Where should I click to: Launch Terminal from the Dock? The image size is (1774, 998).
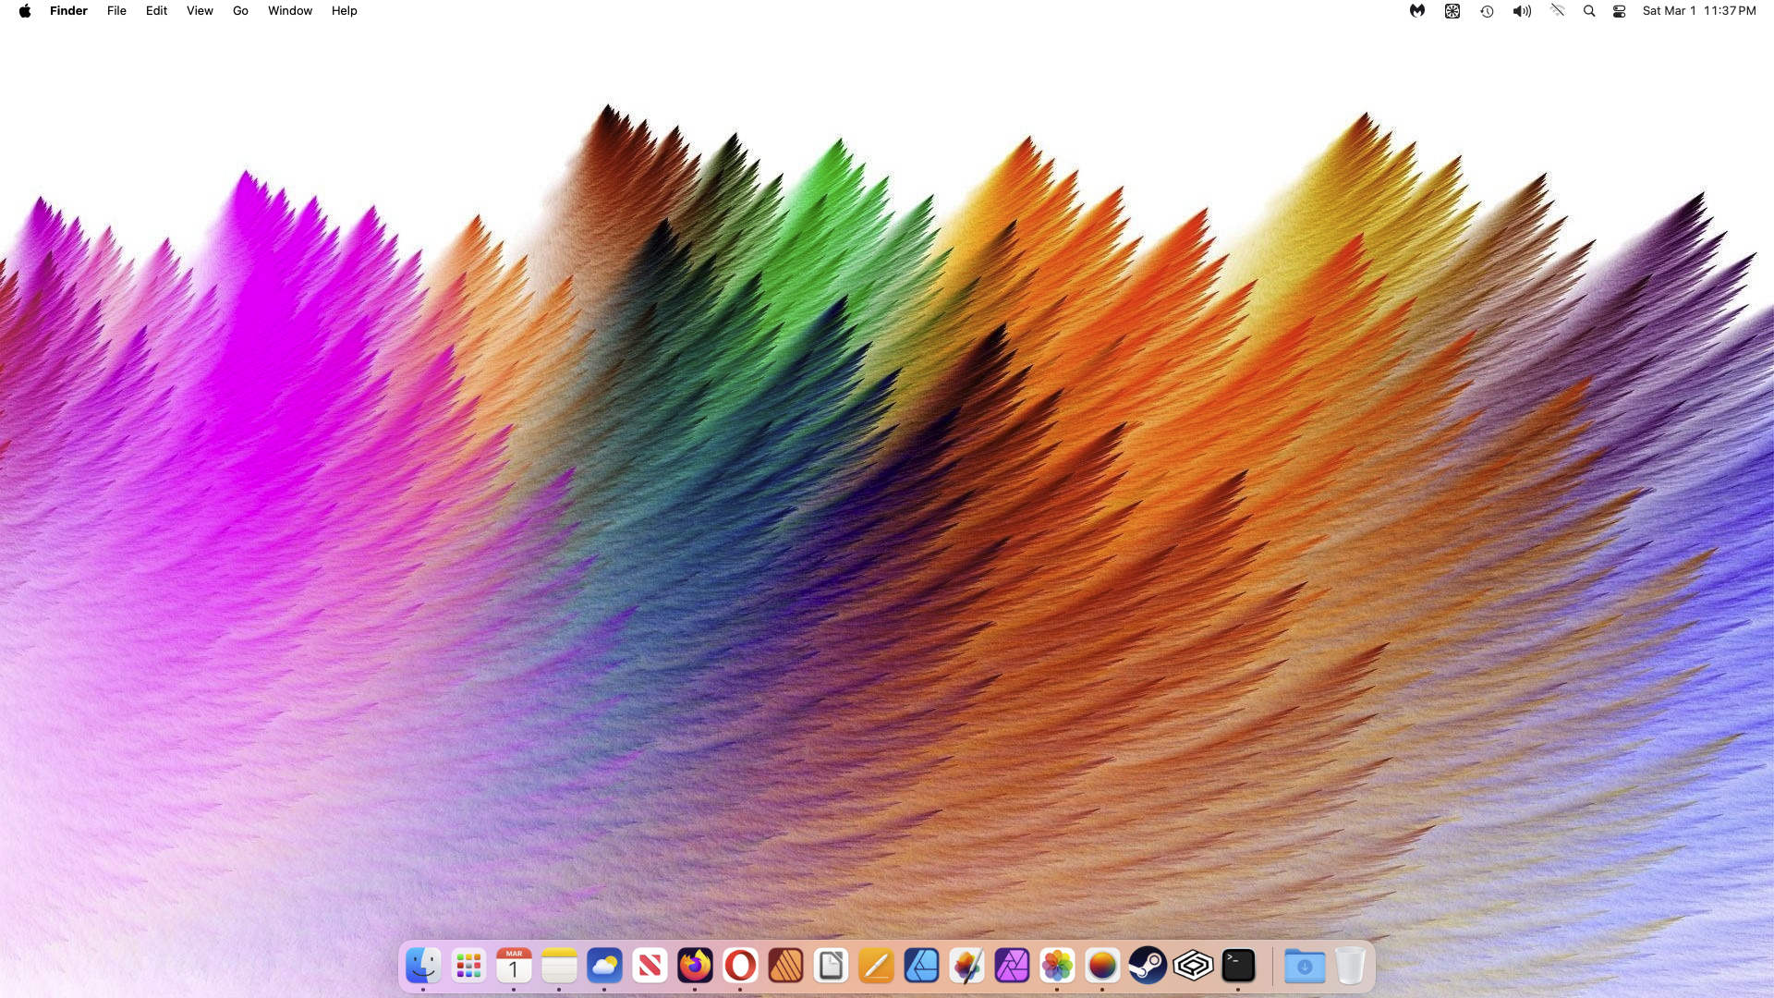click(x=1238, y=967)
